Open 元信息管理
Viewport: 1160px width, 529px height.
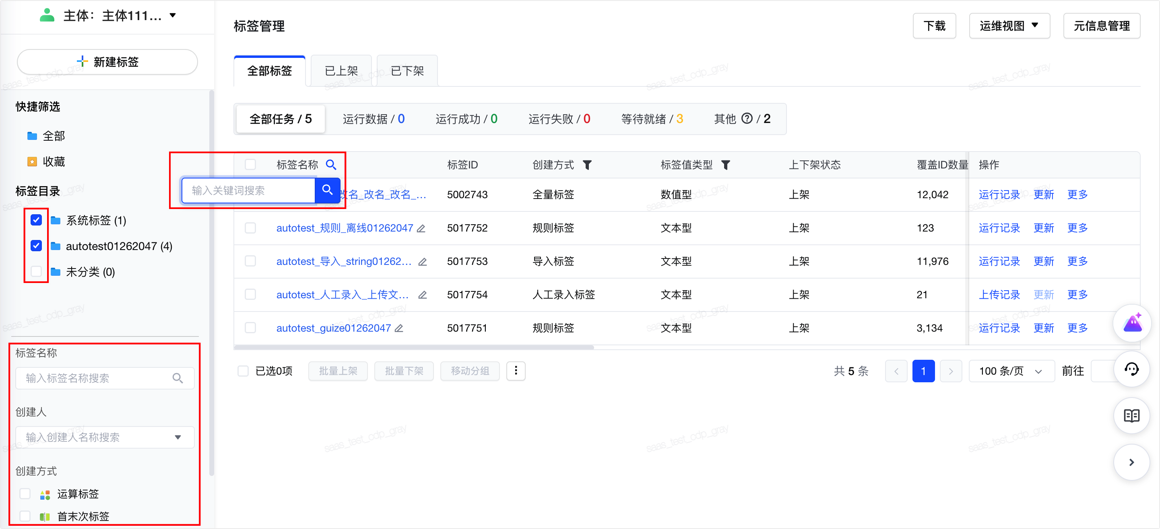click(1102, 26)
